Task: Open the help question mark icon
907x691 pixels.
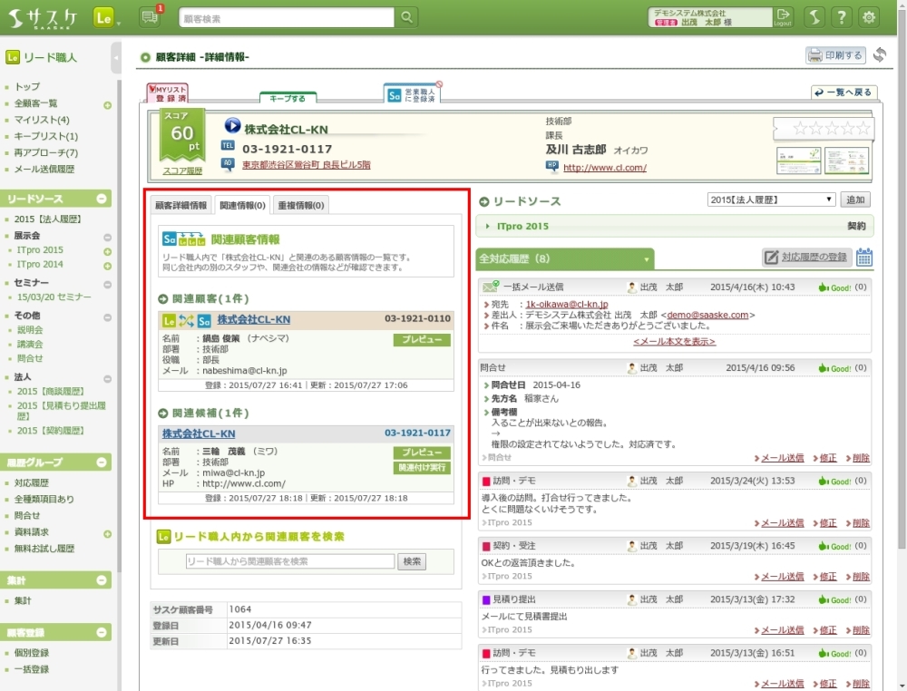Action: (842, 17)
